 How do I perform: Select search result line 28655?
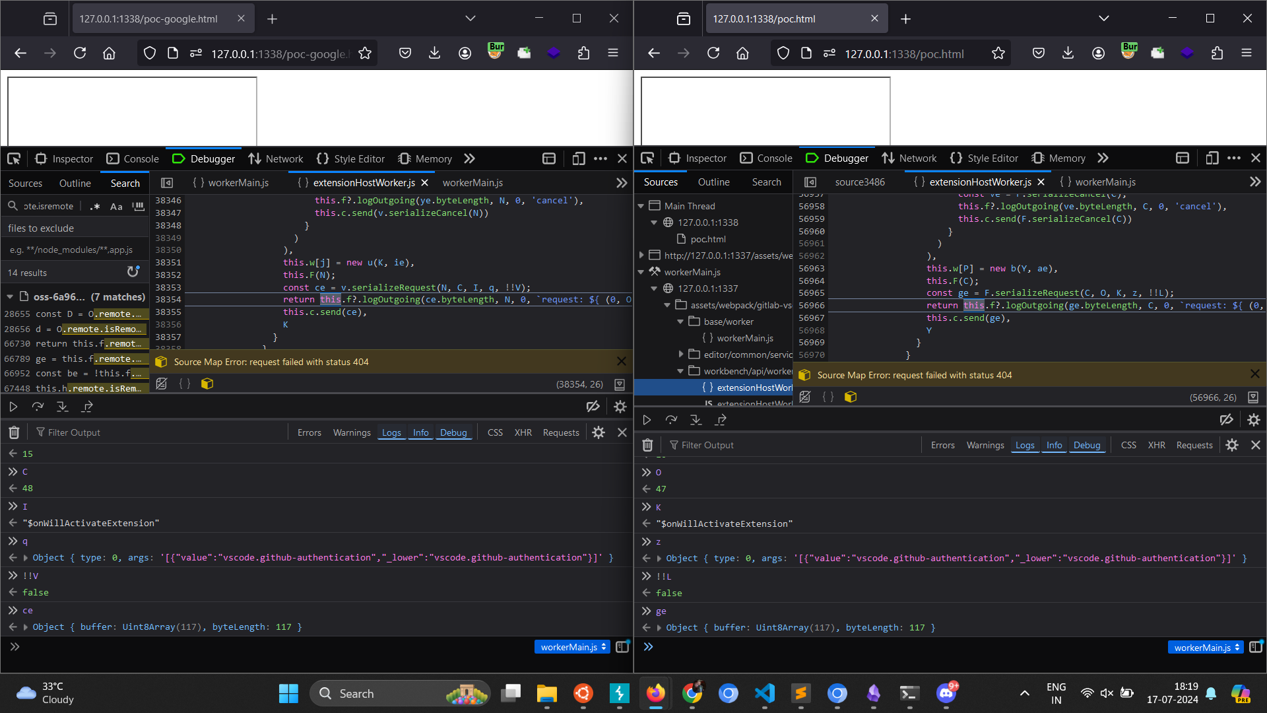(75, 314)
